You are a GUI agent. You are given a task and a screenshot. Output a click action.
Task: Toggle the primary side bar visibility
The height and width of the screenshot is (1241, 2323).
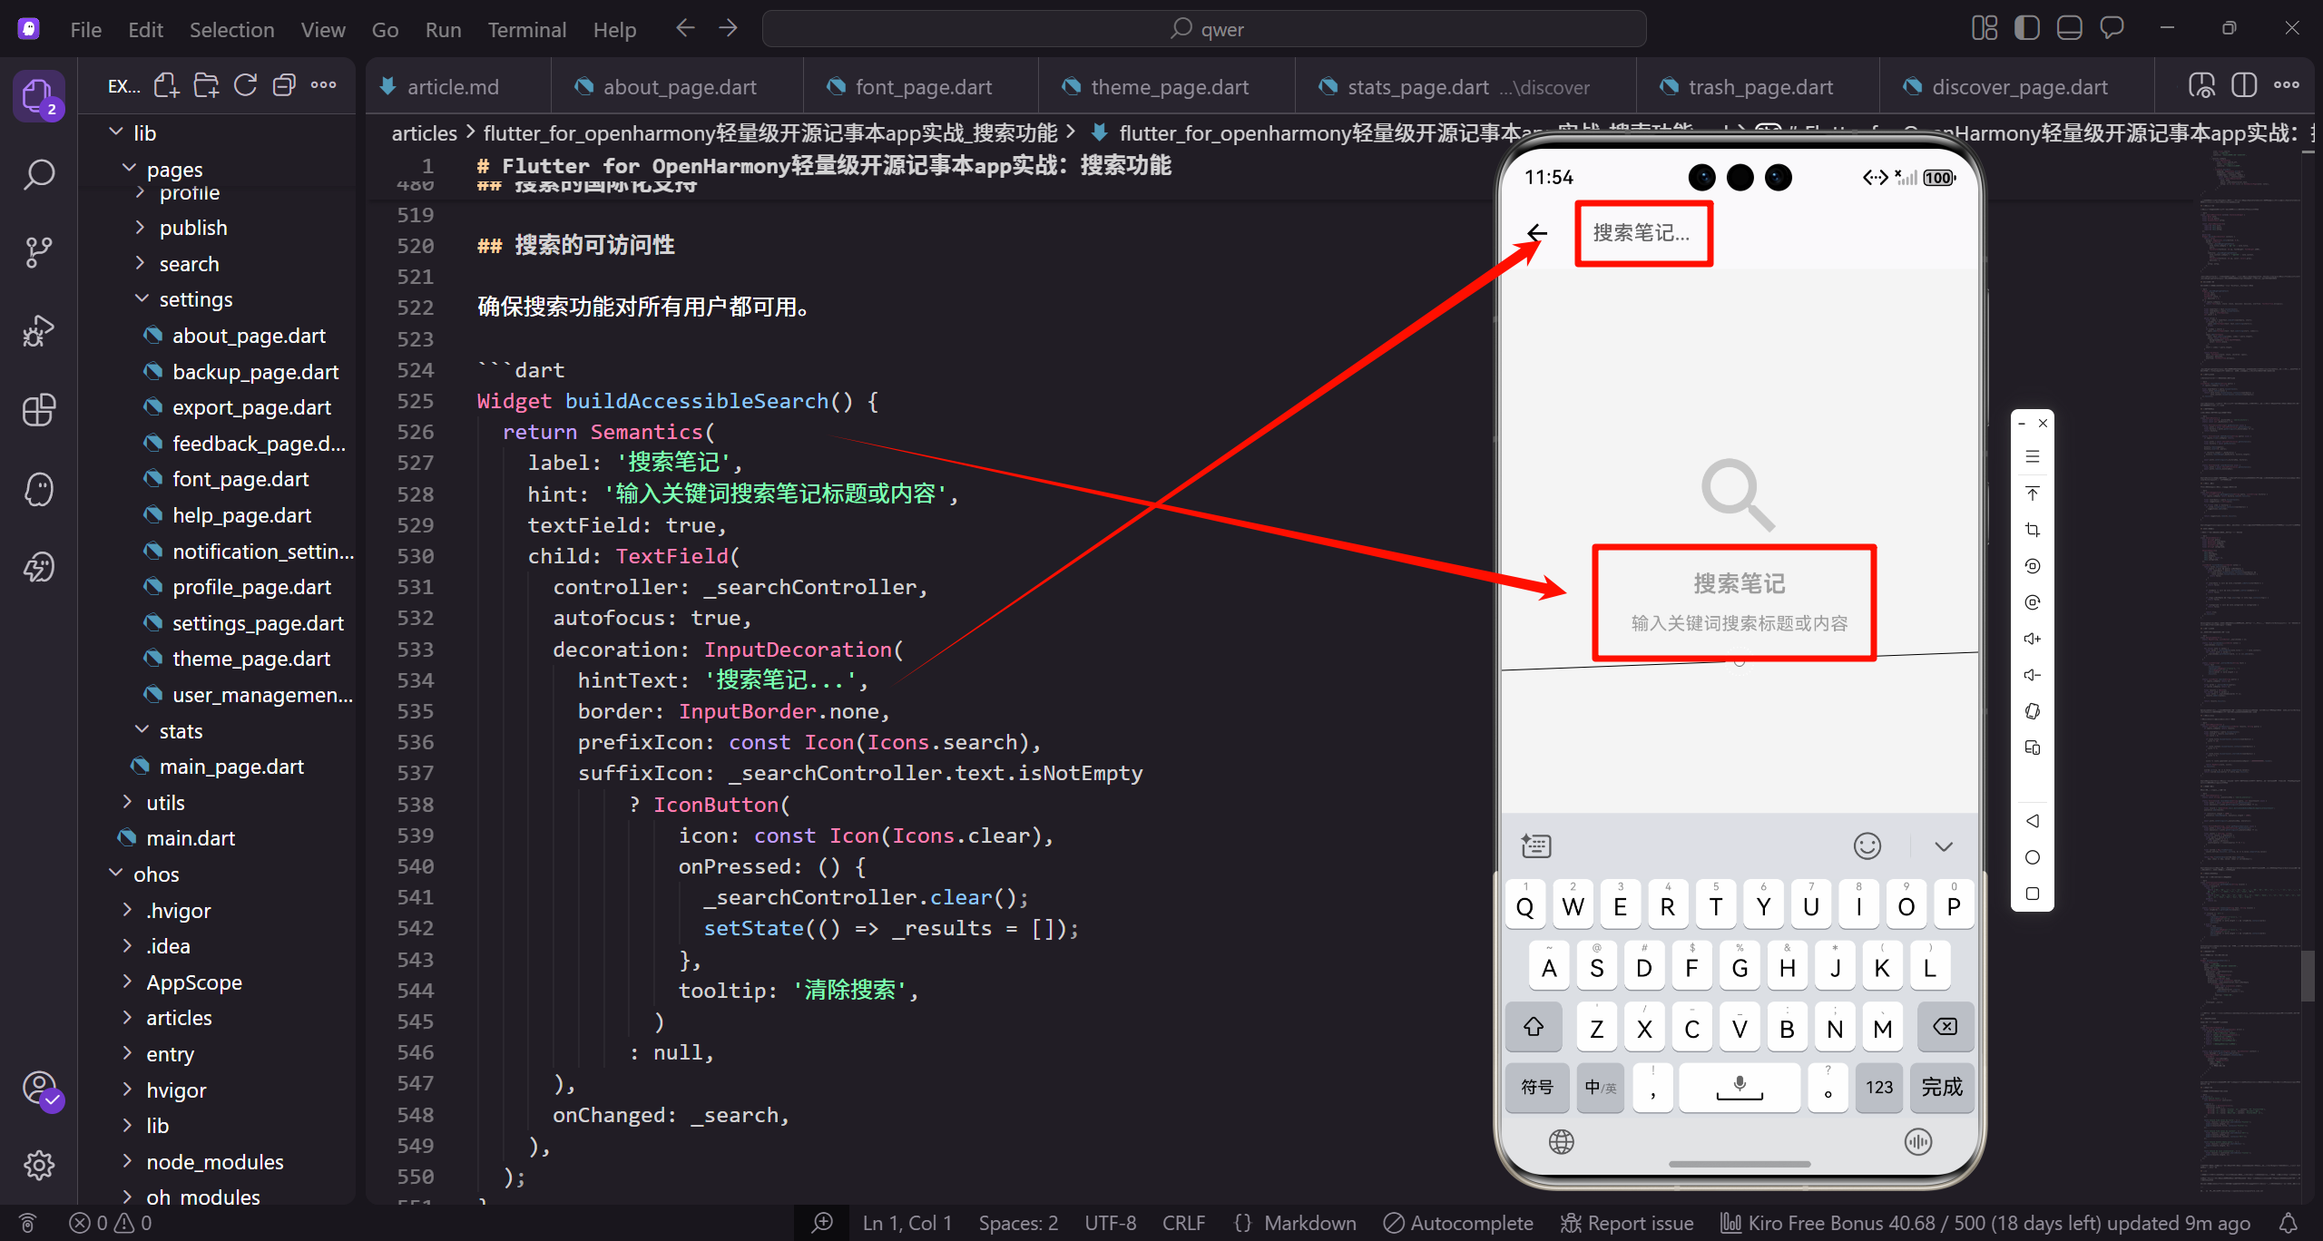[2027, 29]
